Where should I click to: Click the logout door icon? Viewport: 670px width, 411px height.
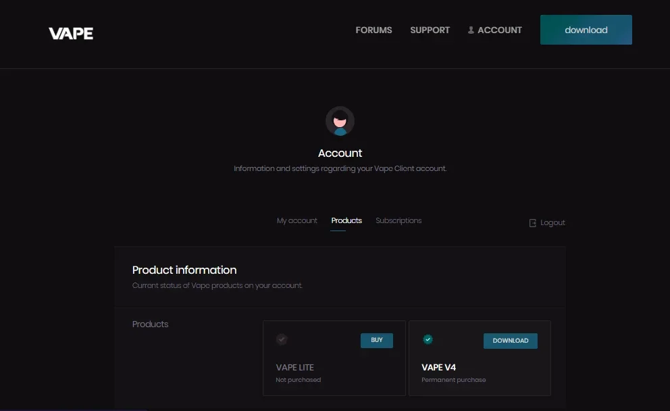point(532,223)
